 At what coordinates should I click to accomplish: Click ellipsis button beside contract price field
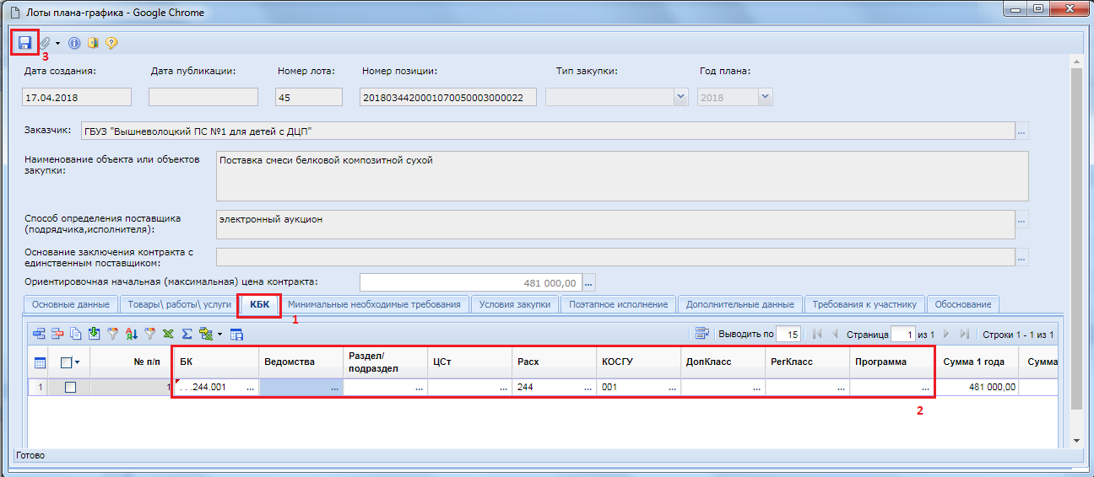point(589,283)
